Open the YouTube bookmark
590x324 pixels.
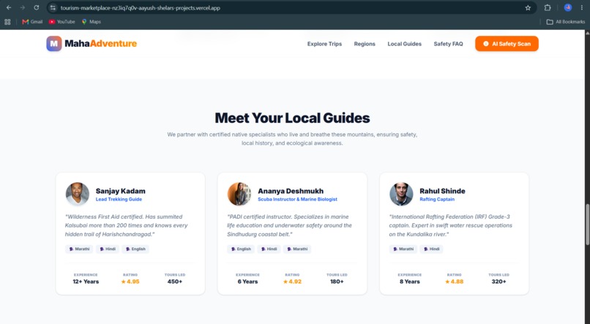coord(61,22)
